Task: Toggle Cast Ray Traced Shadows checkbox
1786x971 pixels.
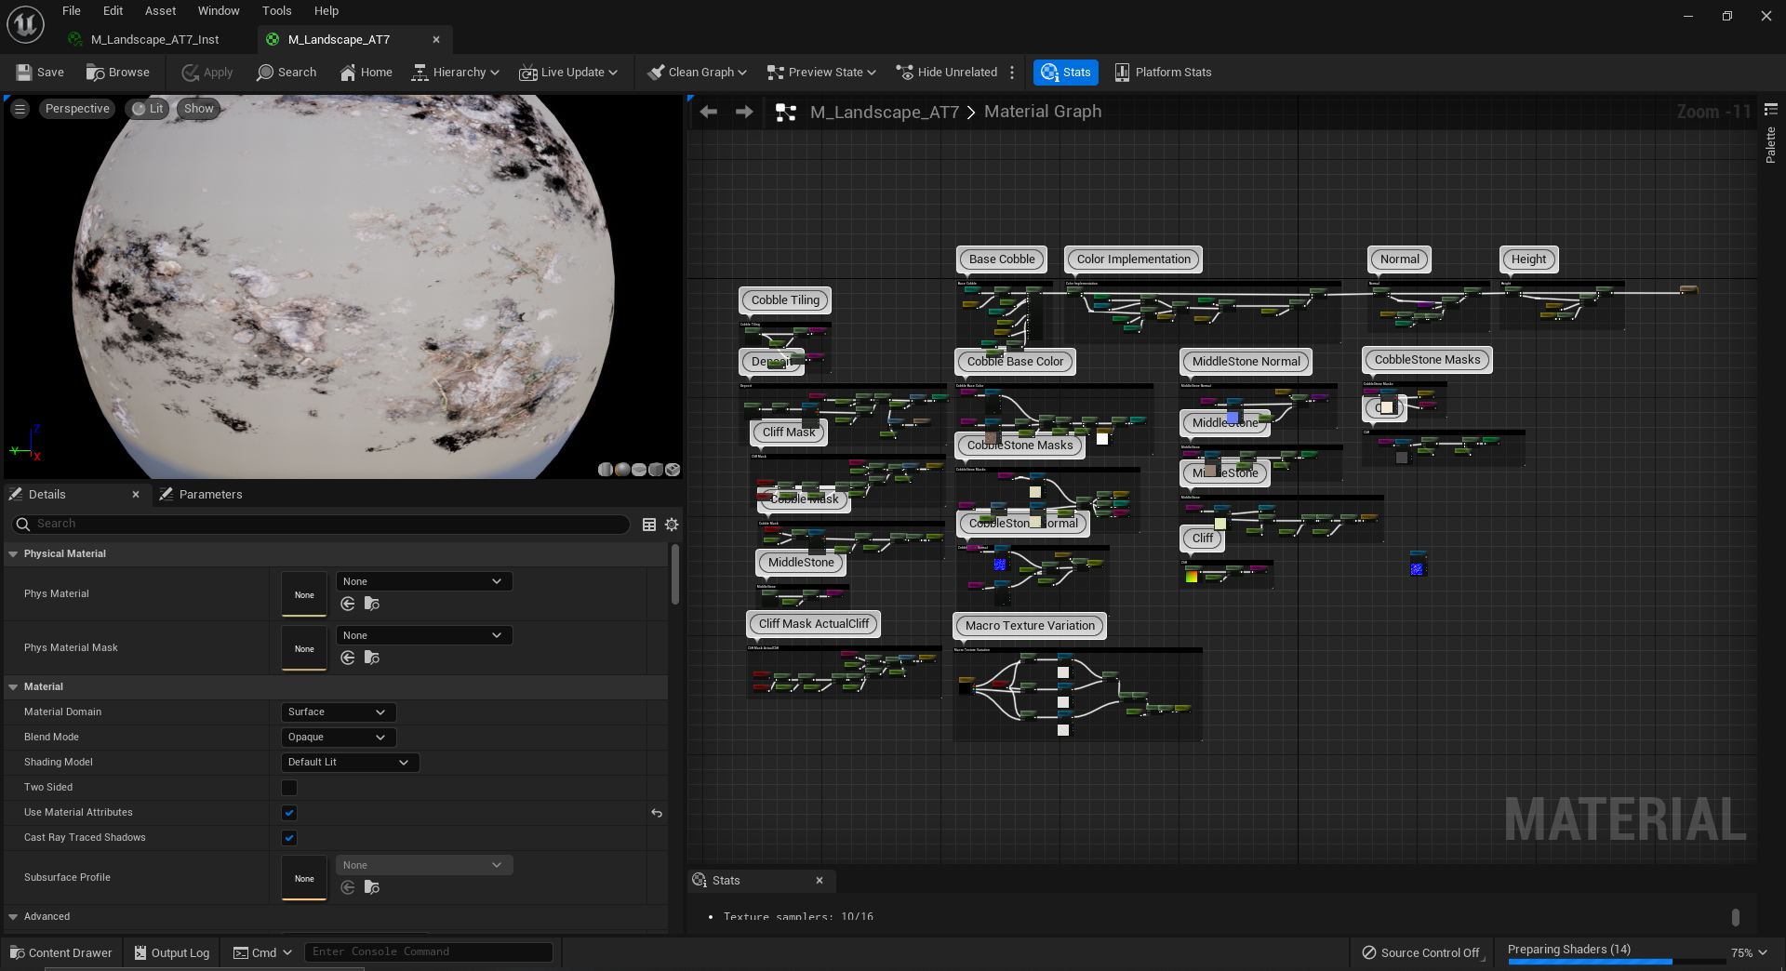Action: [289, 838]
